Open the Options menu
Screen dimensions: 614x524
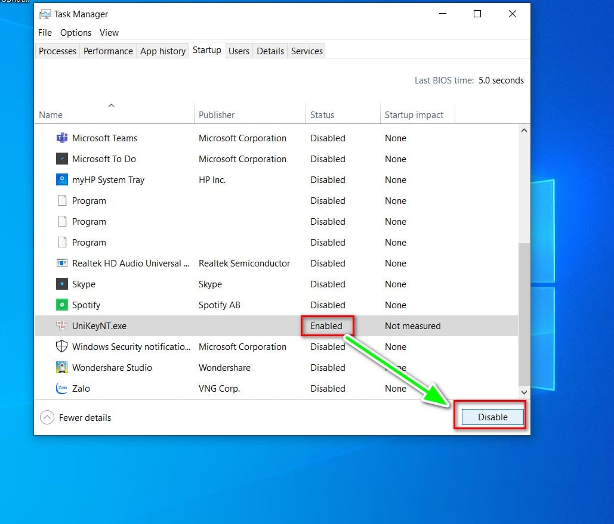point(76,32)
